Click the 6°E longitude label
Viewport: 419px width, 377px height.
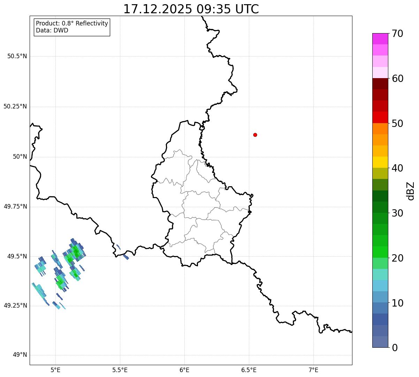(x=184, y=370)
